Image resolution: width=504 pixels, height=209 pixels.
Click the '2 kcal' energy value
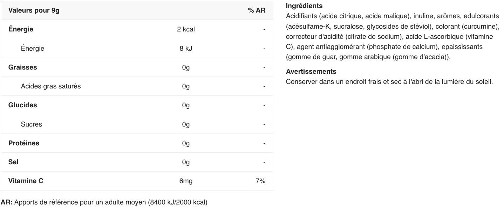(x=186, y=29)
